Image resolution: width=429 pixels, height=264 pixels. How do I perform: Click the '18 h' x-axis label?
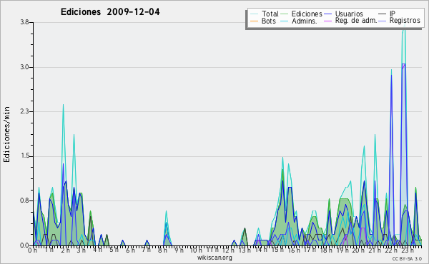coord(326,250)
